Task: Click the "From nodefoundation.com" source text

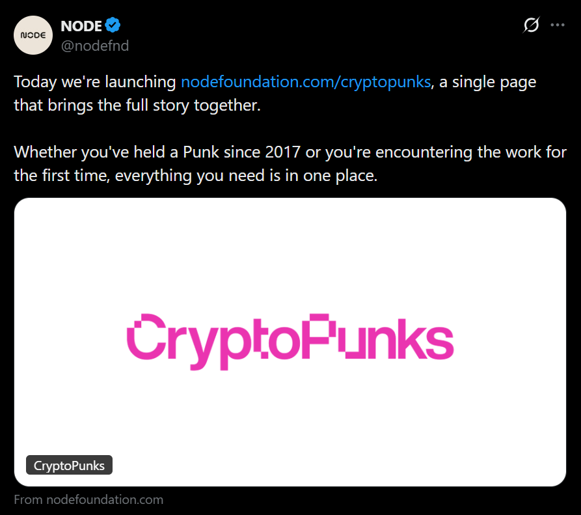Action: (88, 500)
